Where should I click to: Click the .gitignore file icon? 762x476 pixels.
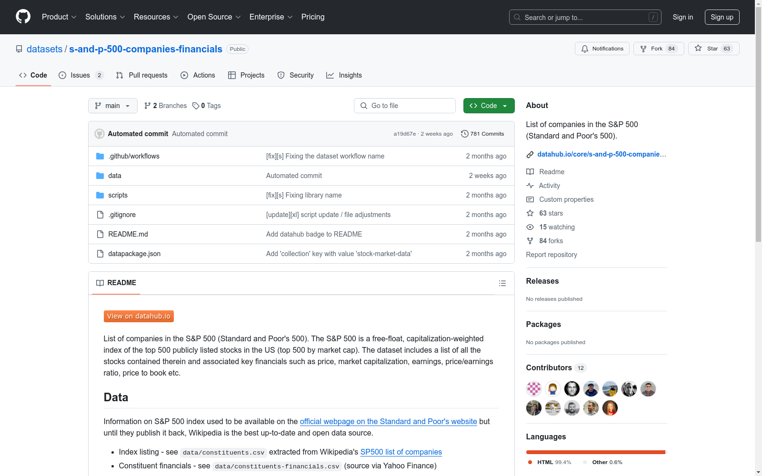point(100,215)
